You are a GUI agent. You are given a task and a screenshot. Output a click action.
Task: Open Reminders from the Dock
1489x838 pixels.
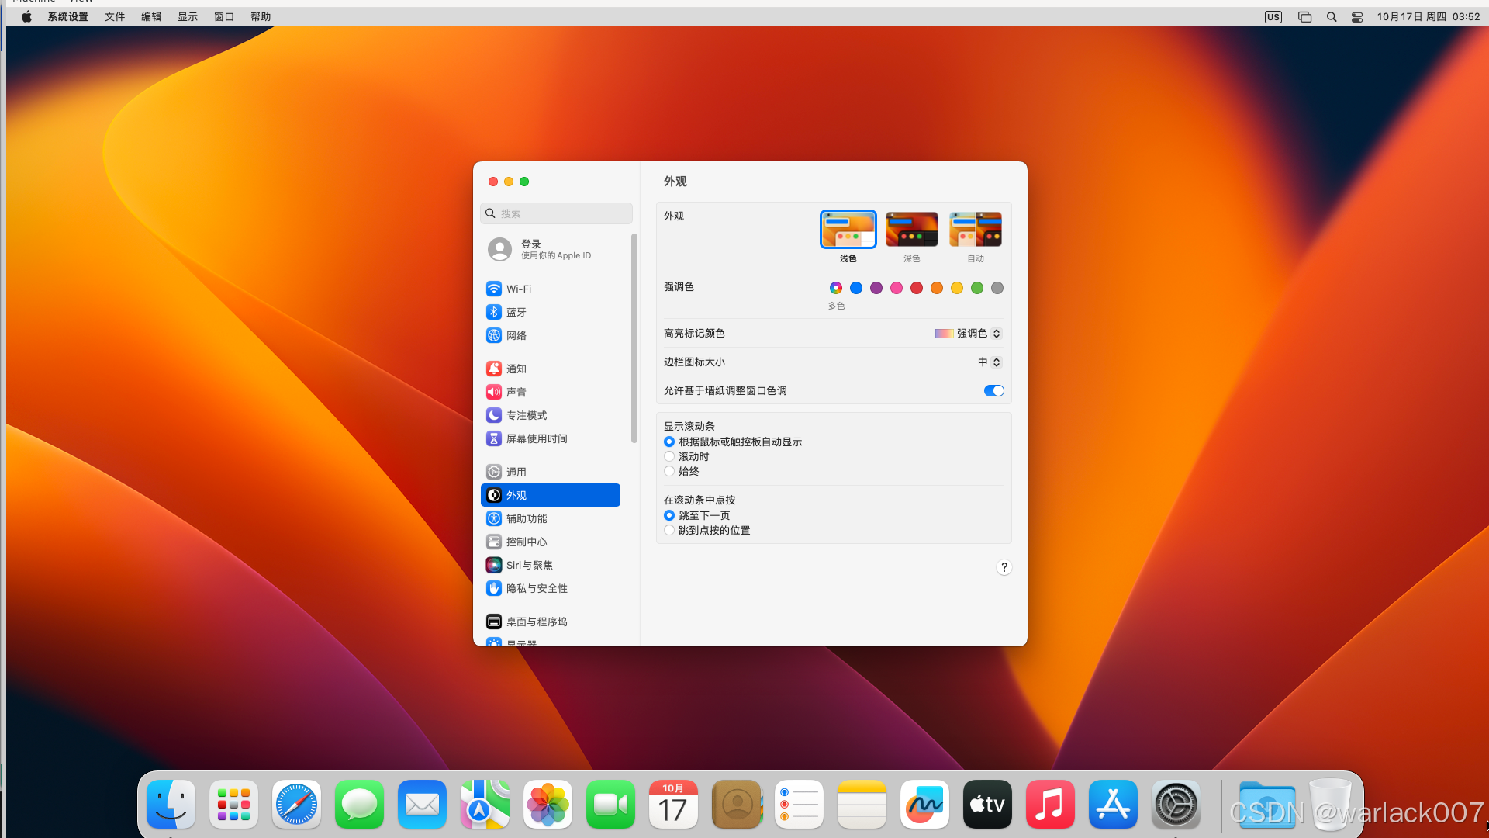(x=799, y=805)
